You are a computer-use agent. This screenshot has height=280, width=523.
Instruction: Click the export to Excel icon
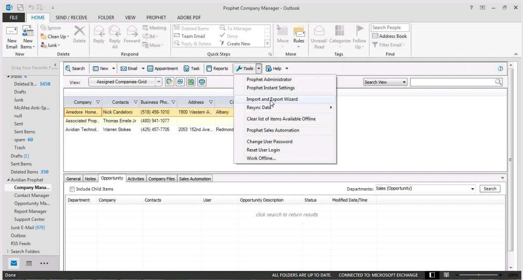click(191, 82)
